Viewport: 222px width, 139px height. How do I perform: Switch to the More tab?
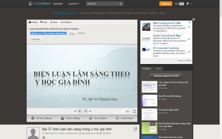[x=158, y=68]
